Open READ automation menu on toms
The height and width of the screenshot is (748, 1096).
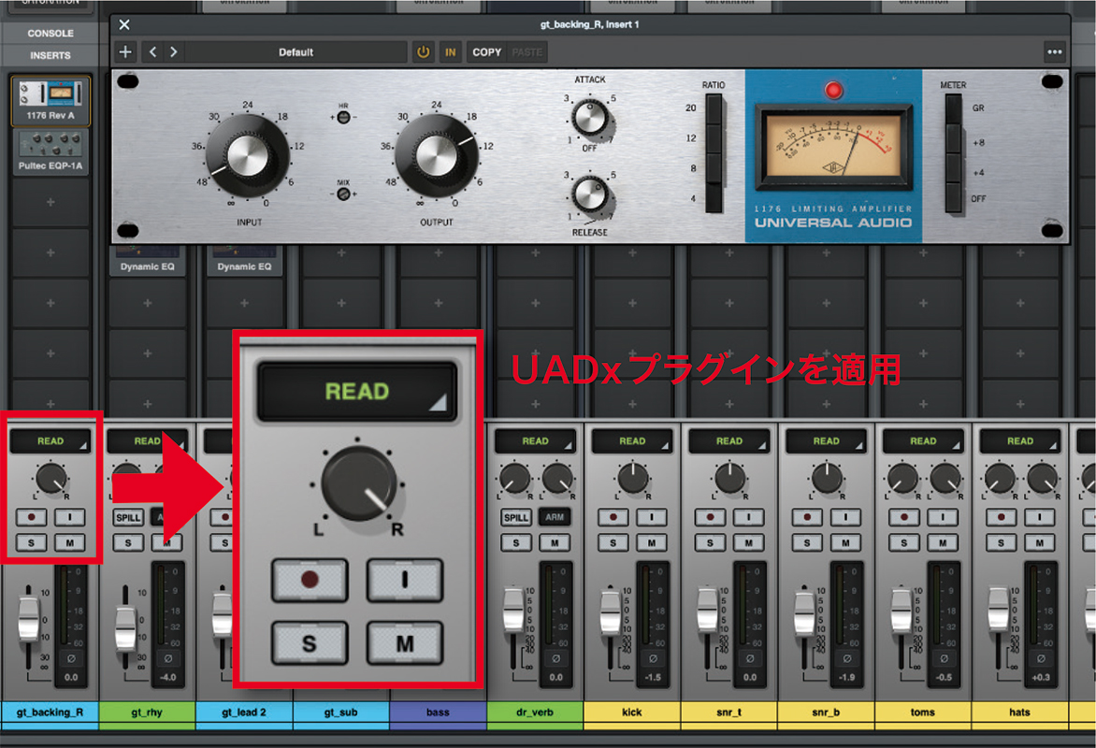coord(923,441)
